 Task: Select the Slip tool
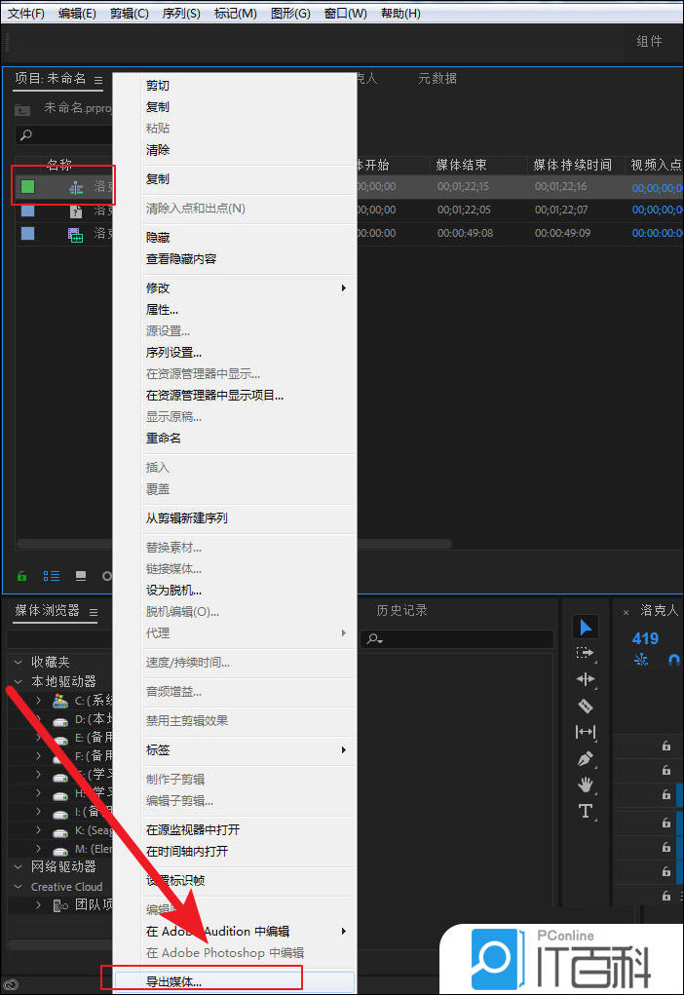point(585,732)
